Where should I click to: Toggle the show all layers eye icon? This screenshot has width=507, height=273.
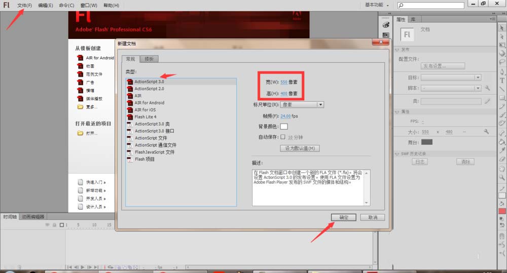point(48,224)
